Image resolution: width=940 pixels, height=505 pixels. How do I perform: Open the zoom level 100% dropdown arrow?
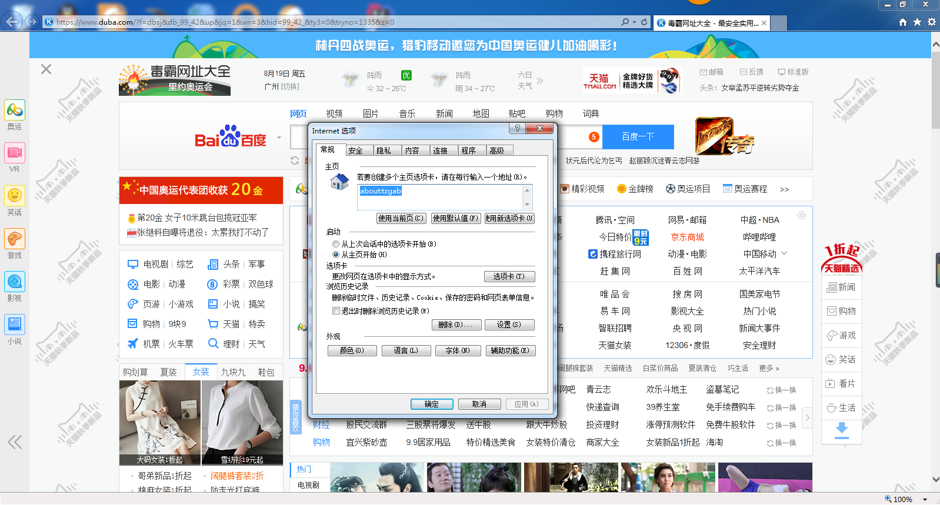pyautogui.click(x=925, y=499)
